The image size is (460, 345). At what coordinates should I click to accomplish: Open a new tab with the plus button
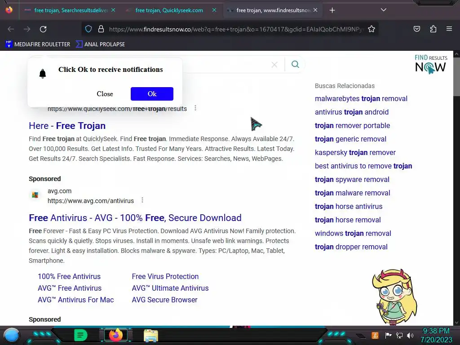332,10
